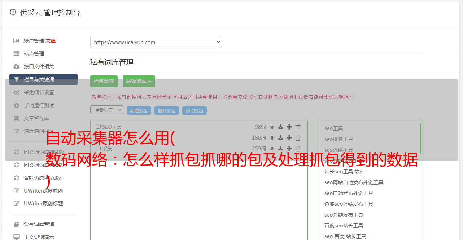
Task: Click the eye icon on the 采集 row
Action: click(x=272, y=149)
